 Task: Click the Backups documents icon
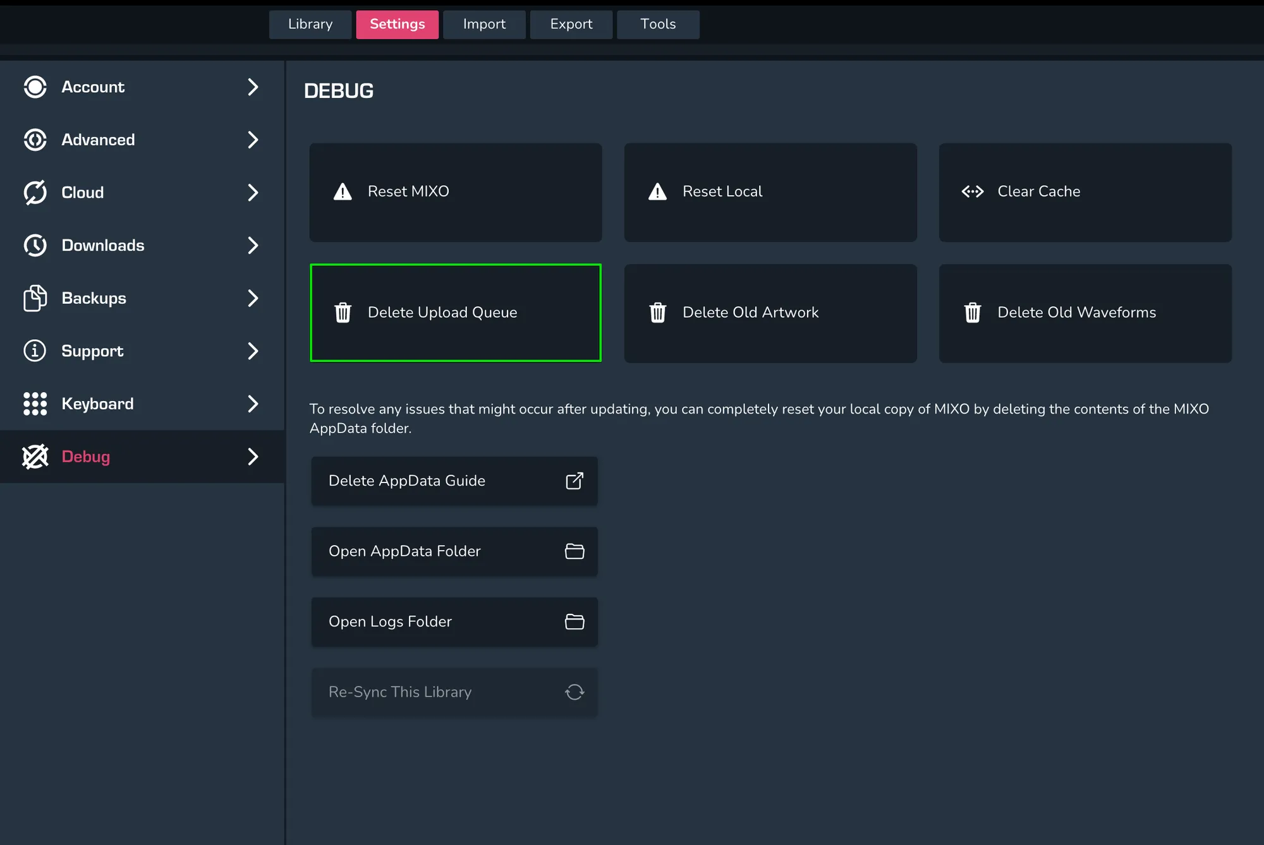point(35,298)
